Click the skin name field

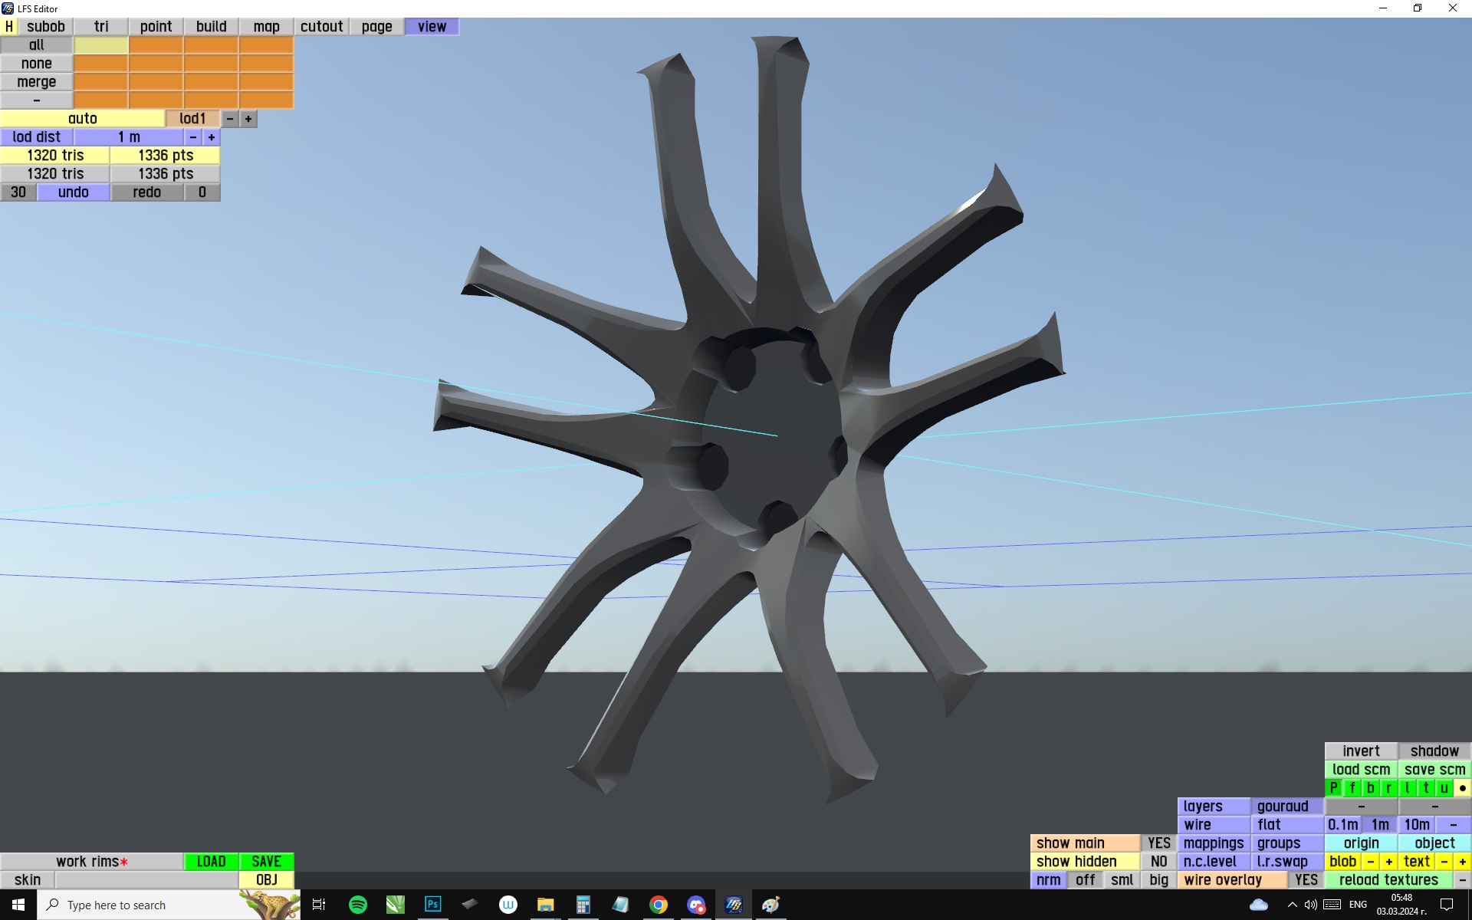146,880
